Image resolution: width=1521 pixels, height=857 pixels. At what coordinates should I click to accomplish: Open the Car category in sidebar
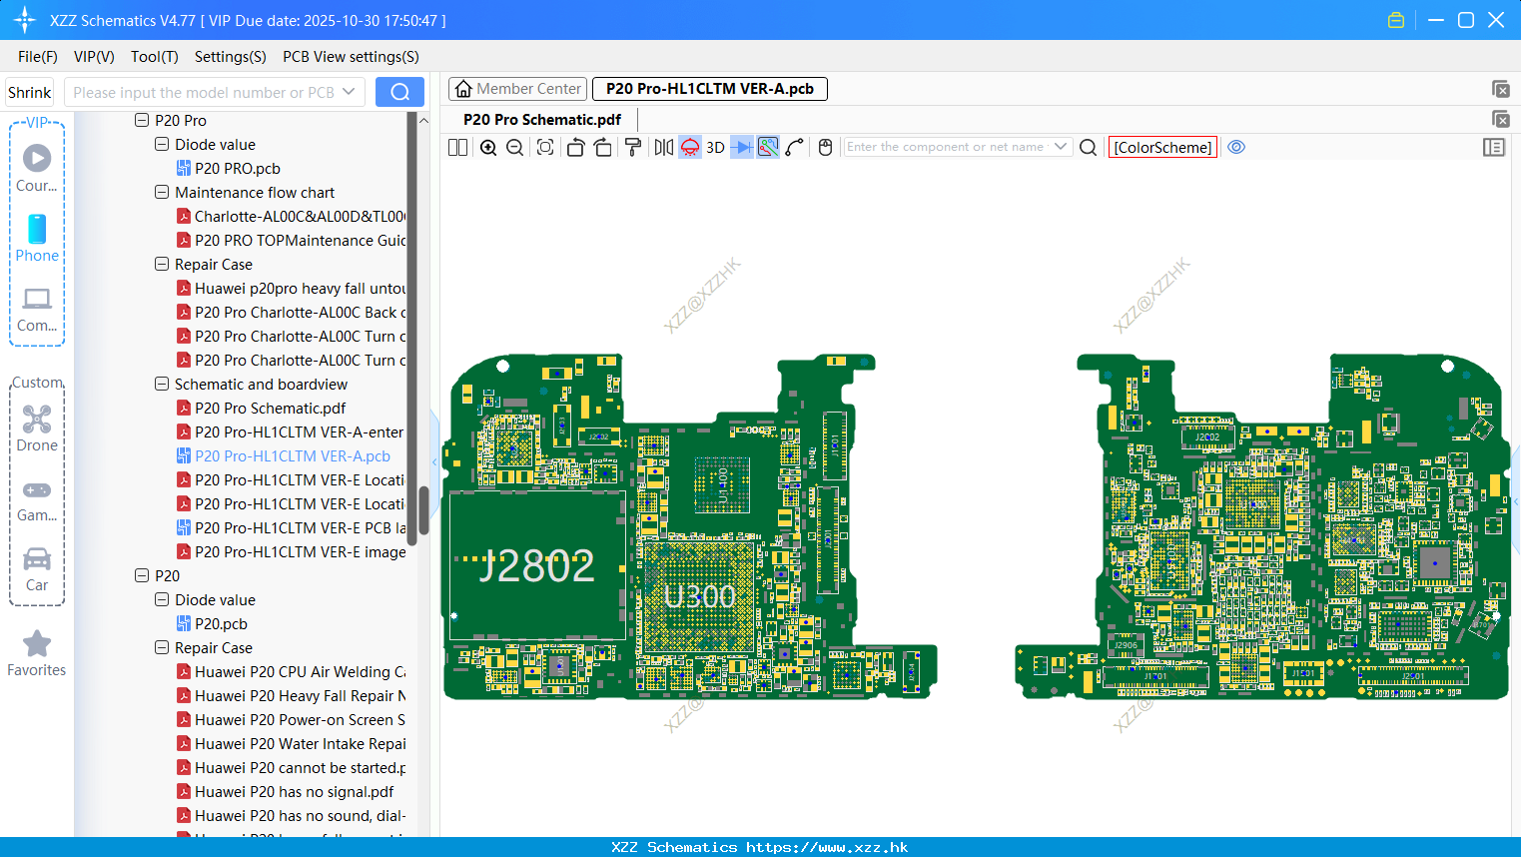[37, 569]
